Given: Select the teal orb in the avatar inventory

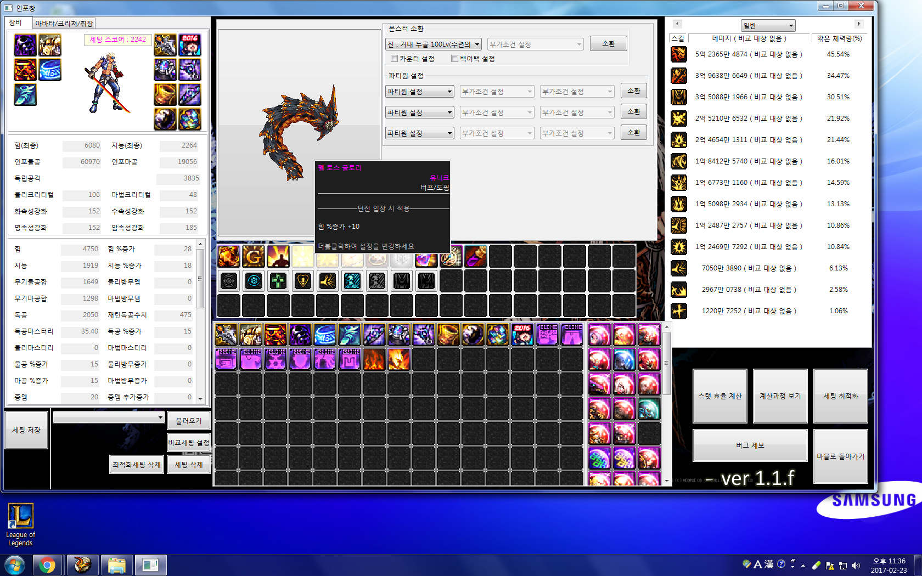Looking at the screenshot, I should click(x=649, y=409).
